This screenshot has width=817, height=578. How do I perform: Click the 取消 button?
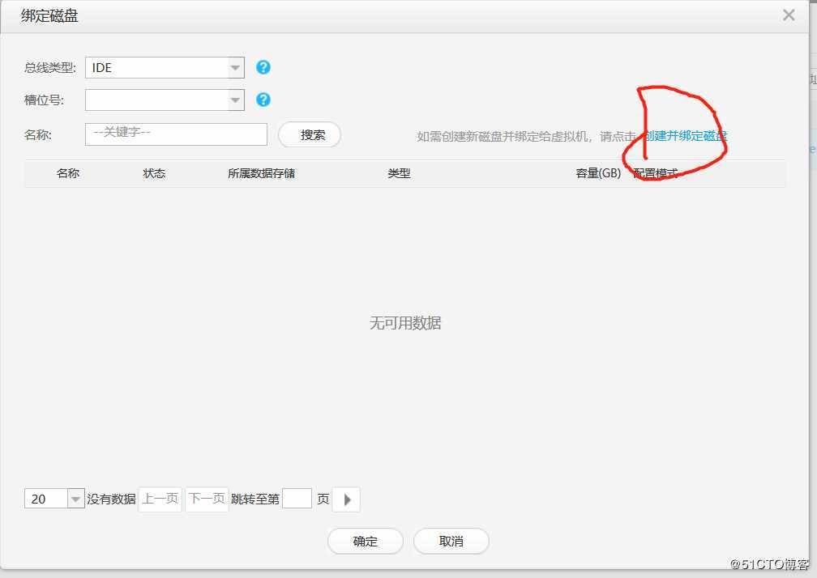[x=451, y=541]
